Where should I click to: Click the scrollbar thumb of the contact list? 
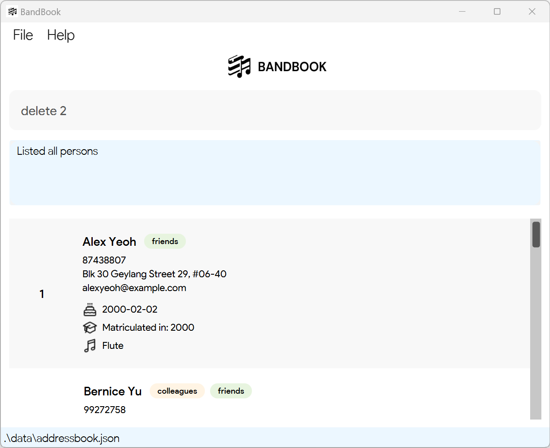point(536,235)
